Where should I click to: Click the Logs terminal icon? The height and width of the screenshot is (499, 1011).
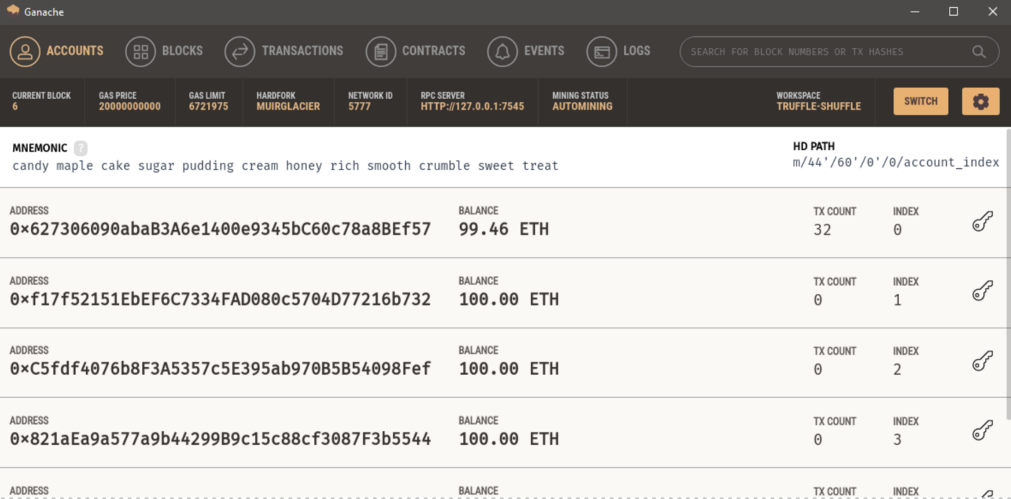(x=601, y=52)
